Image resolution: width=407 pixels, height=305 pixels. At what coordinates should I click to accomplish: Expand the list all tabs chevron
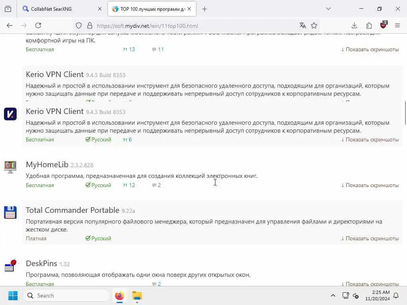click(x=328, y=9)
